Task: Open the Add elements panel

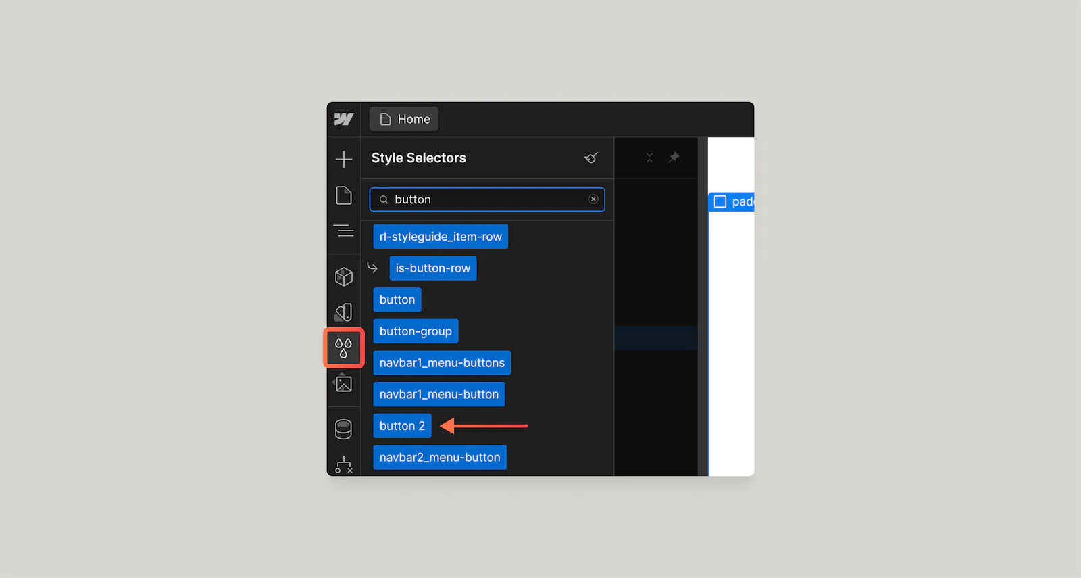Action: 344,159
